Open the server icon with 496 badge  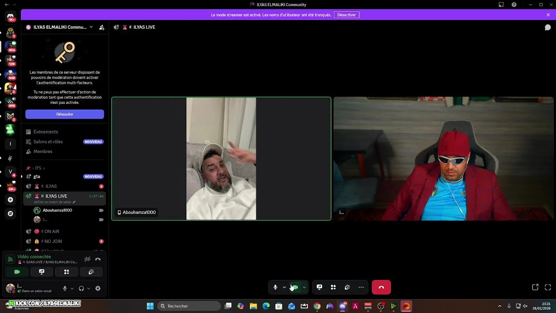click(x=10, y=45)
